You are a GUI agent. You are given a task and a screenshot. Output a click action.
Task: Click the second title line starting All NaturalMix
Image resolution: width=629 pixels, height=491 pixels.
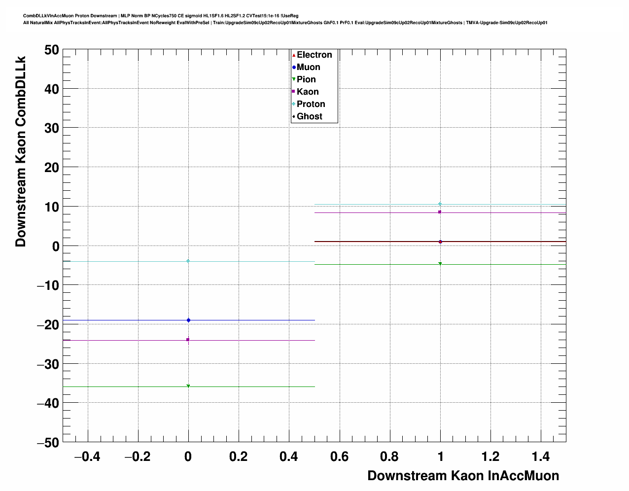click(285, 23)
